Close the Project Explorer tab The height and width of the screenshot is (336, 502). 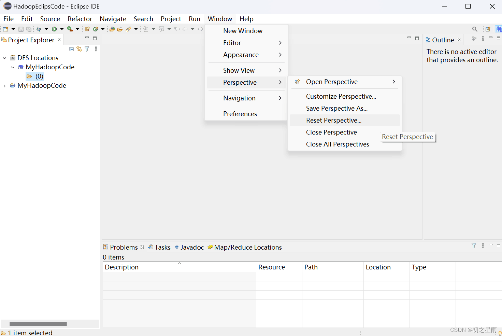(59, 40)
